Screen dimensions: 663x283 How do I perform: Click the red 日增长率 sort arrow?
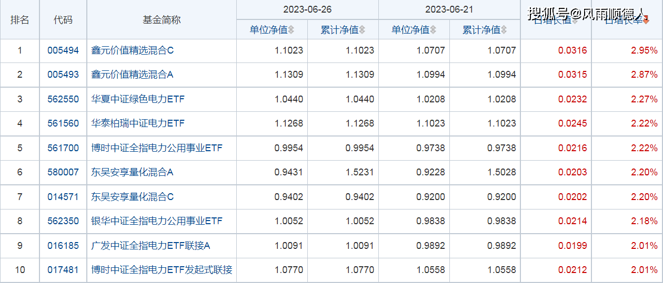point(646,20)
